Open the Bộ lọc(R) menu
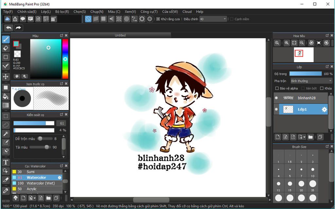Image resolution: width=335 pixels, height=209 pixels. tap(62, 12)
